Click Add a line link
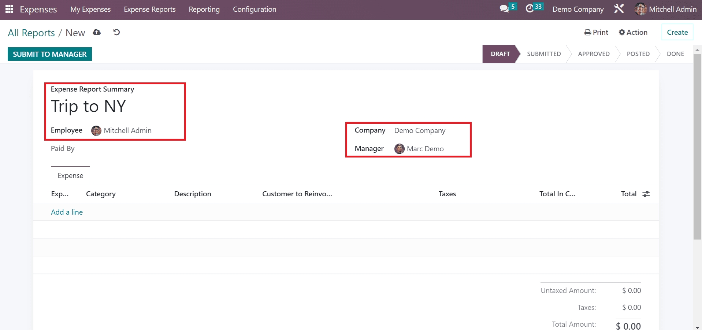Screen dimensions: 702x330 point(67,212)
